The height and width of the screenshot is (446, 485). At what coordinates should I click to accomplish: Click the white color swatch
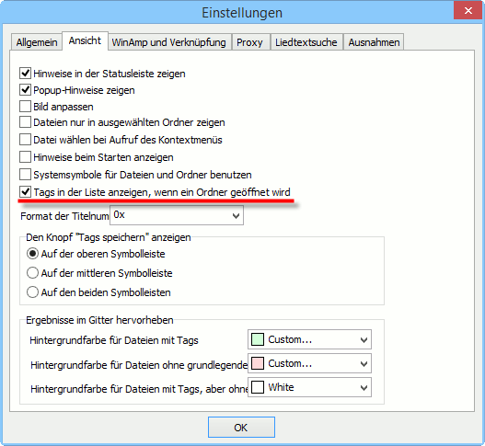click(258, 387)
